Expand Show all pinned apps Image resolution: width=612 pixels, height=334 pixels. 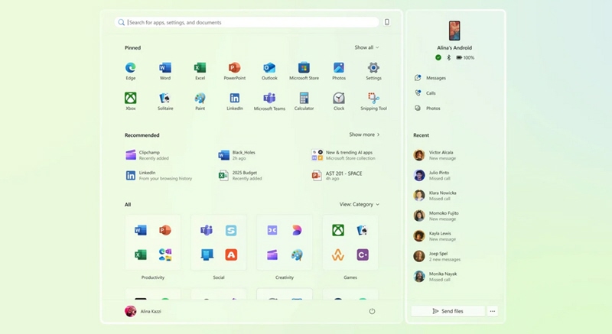point(366,47)
